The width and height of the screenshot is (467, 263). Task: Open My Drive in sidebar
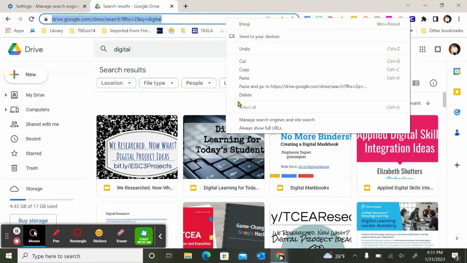(x=35, y=95)
